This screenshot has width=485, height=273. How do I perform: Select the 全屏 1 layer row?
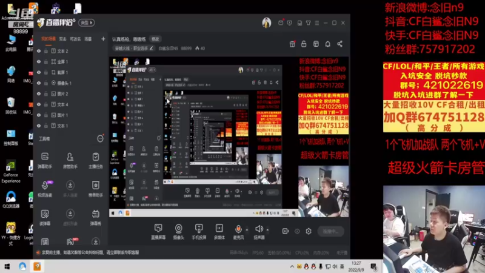(x=70, y=62)
